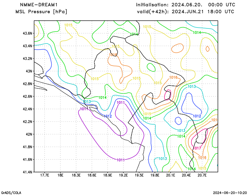252x195 pixels.
Task: Click the 41.4N latitude label
Action: click(27, 172)
